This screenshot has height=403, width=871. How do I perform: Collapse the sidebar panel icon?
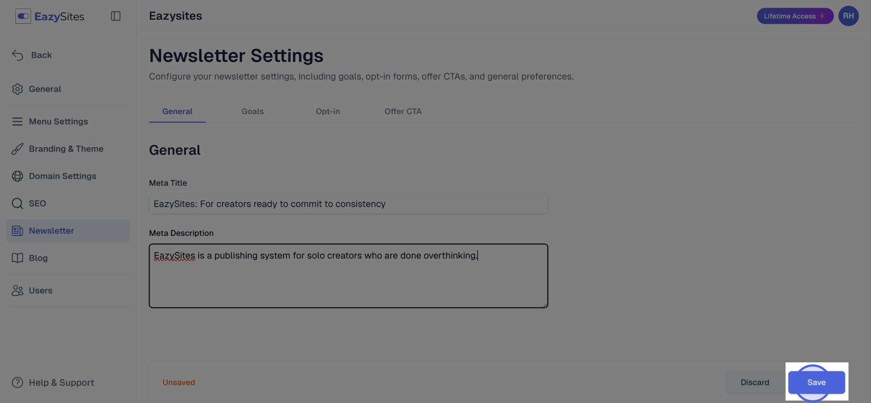point(115,16)
